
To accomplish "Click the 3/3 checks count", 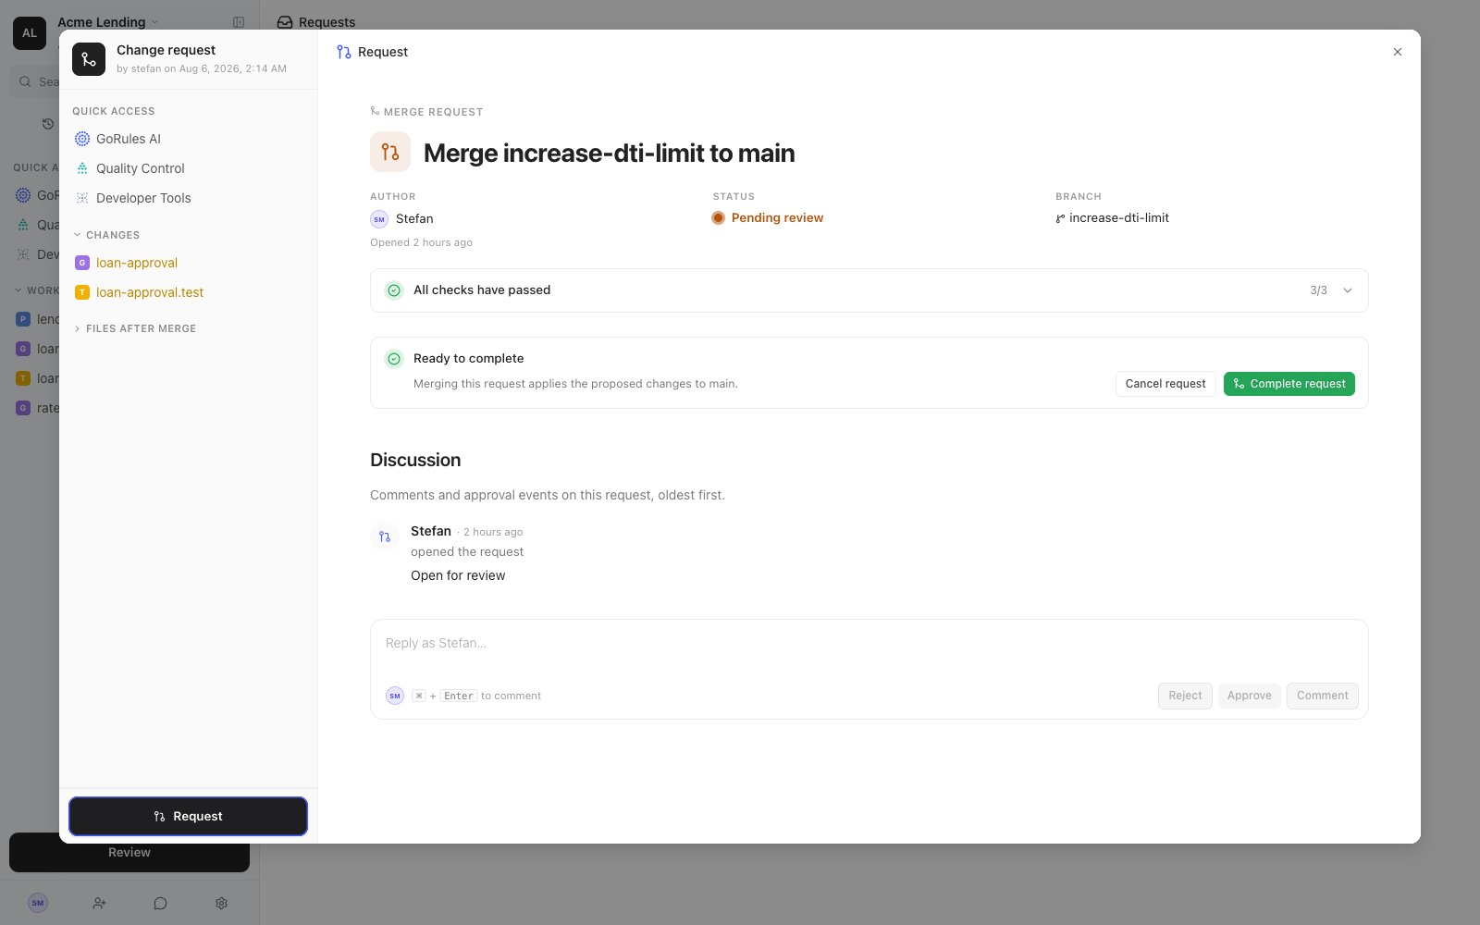I will tap(1318, 290).
